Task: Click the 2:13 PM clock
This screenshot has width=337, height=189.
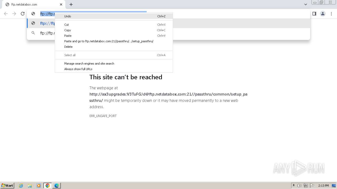Action: click(x=323, y=186)
